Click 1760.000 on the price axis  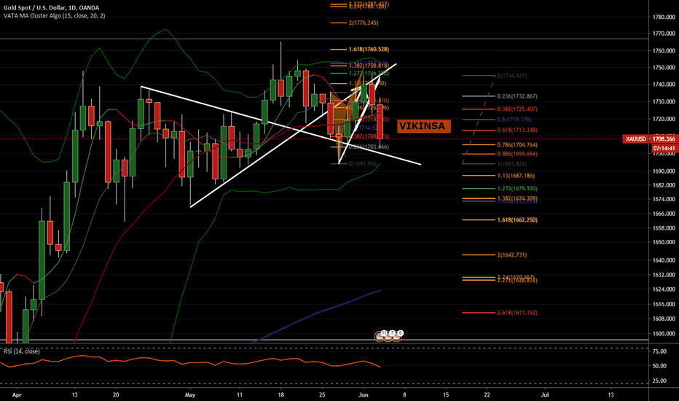coord(664,51)
